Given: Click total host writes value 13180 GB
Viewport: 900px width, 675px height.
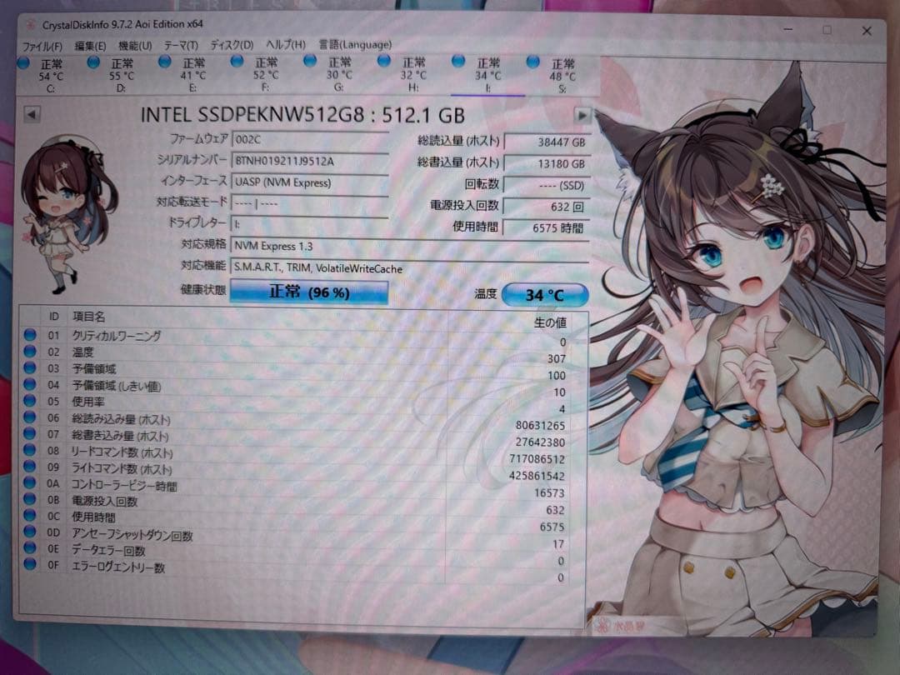Looking at the screenshot, I should [546, 164].
